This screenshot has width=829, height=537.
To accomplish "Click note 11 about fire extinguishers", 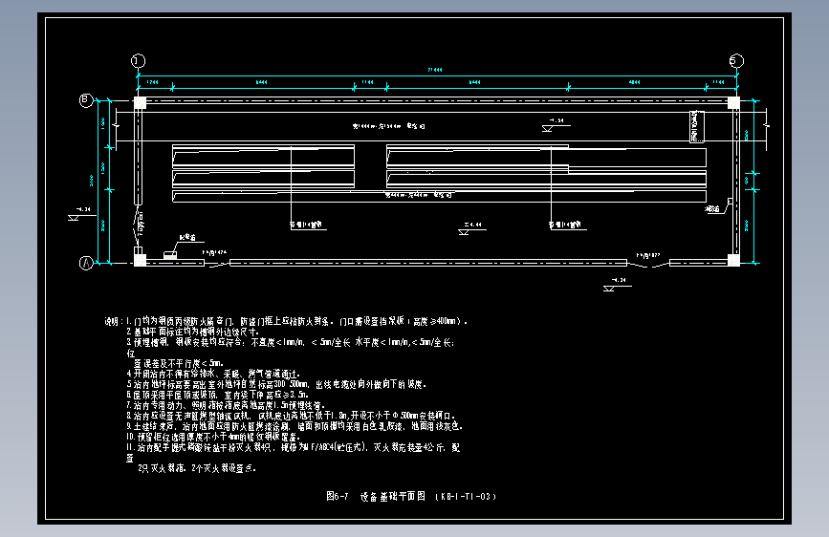I will 293,458.
